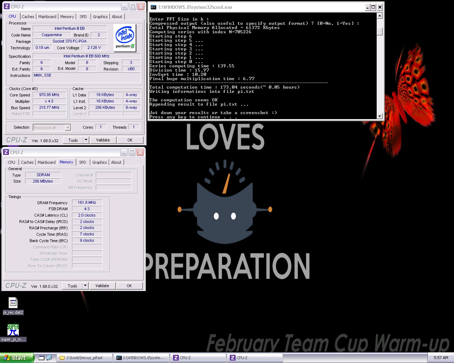Click OK in top CPU-Z window
The width and height of the screenshot is (454, 363).
coord(130,140)
